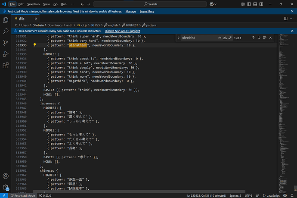
Task: Open the Extensions view
Action: (6, 66)
